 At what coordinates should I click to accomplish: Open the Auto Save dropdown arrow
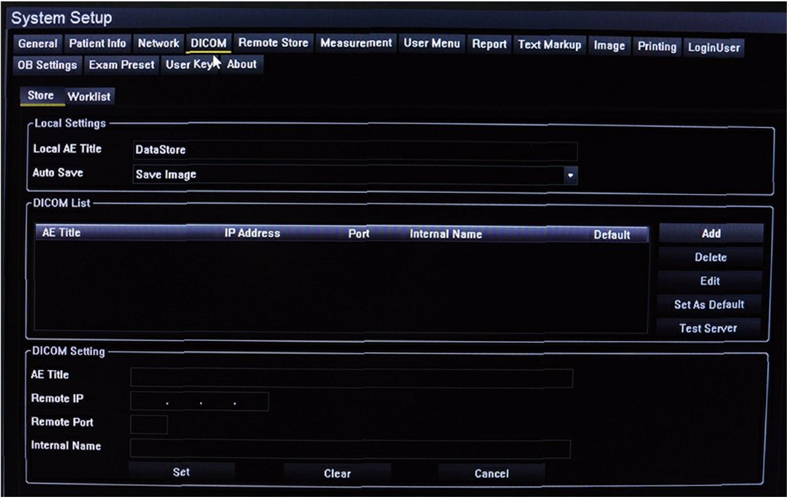(x=570, y=175)
